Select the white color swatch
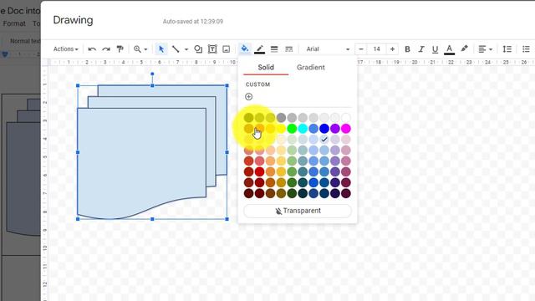Viewport: 535px width, 301px height. pos(345,117)
